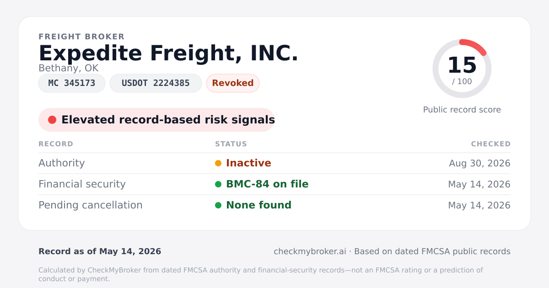549x288 pixels.
Task: Click the RECORD column header
Action: pos(56,144)
